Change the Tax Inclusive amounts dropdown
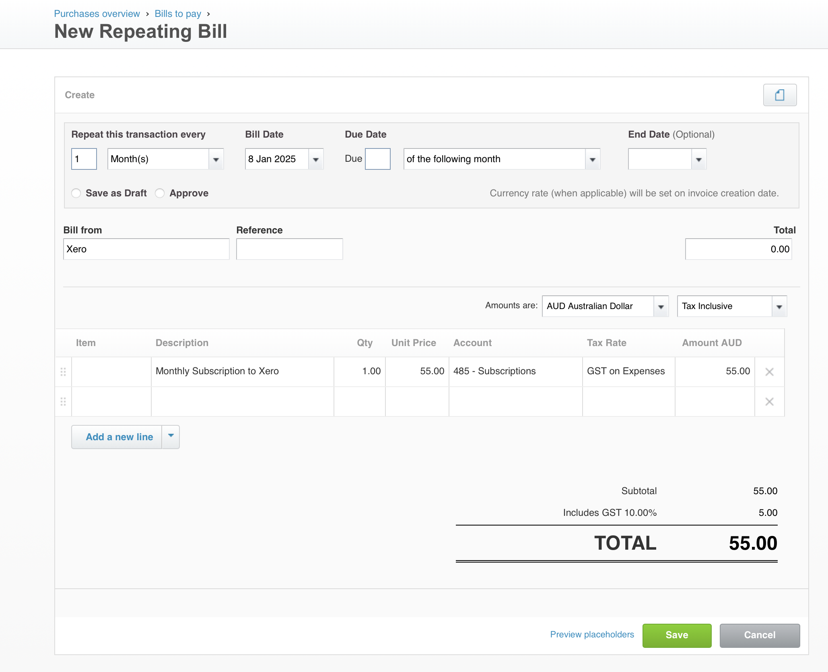 [779, 307]
